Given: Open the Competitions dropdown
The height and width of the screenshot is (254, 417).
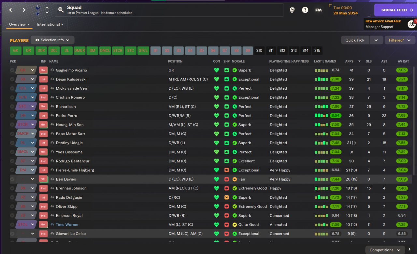Looking at the screenshot, I should (385, 250).
